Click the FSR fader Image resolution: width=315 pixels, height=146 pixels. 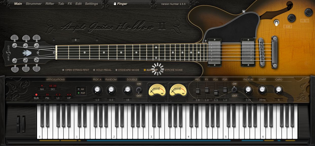click(x=225, y=90)
